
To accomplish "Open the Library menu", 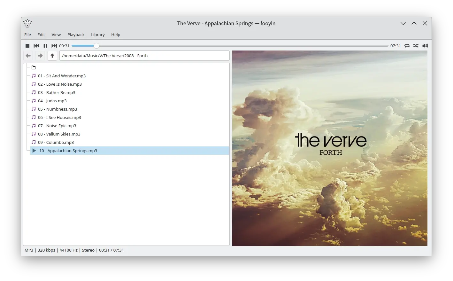I will coord(98,35).
